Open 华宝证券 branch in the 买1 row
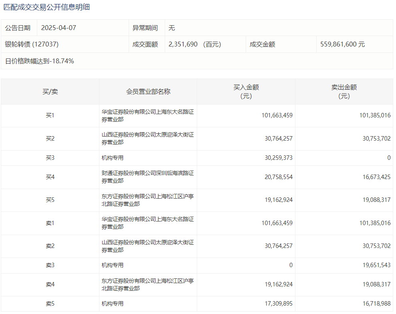The image size is (396, 314). tap(147, 116)
